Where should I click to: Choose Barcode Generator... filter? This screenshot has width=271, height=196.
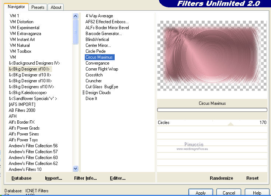pyautogui.click(x=104, y=33)
